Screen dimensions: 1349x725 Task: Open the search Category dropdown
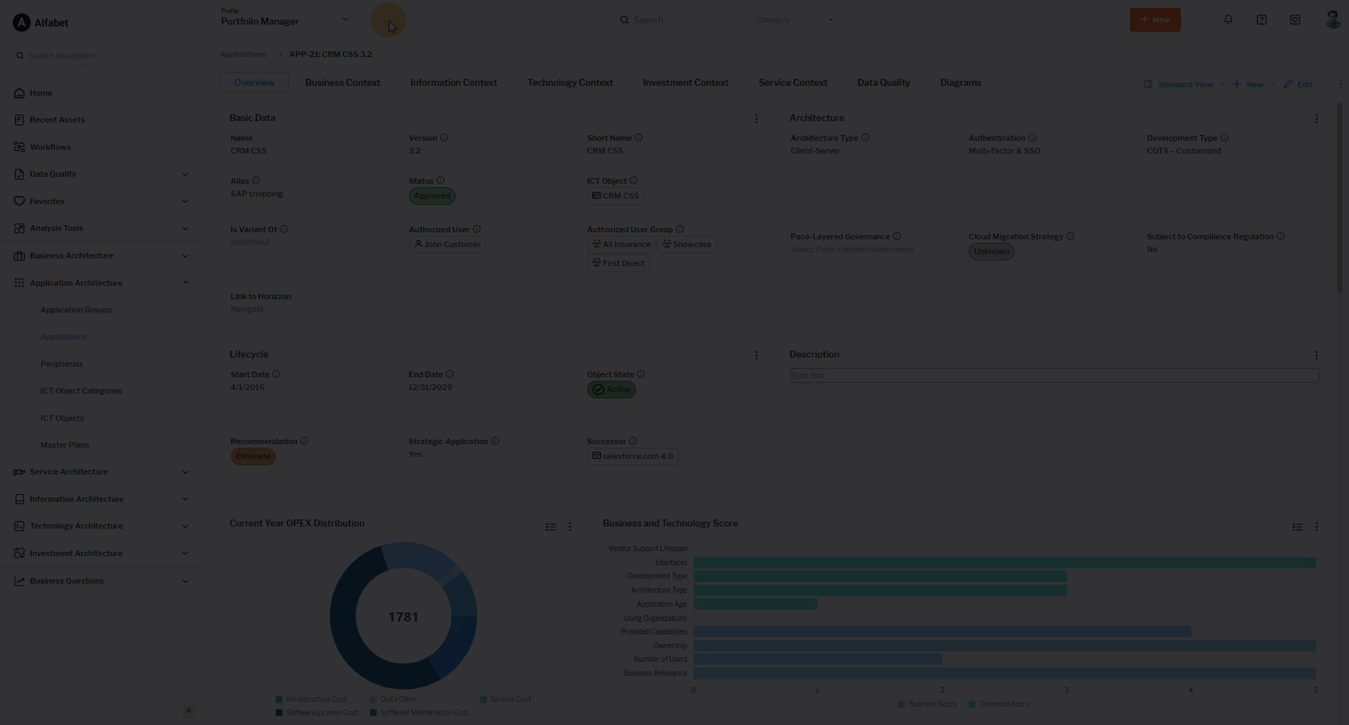[x=793, y=20]
